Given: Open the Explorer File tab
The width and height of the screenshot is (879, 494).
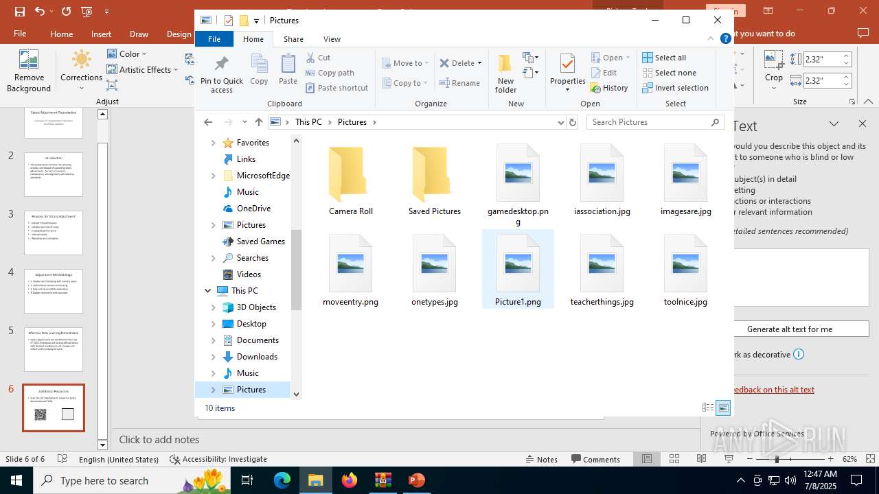Looking at the screenshot, I should [x=214, y=39].
